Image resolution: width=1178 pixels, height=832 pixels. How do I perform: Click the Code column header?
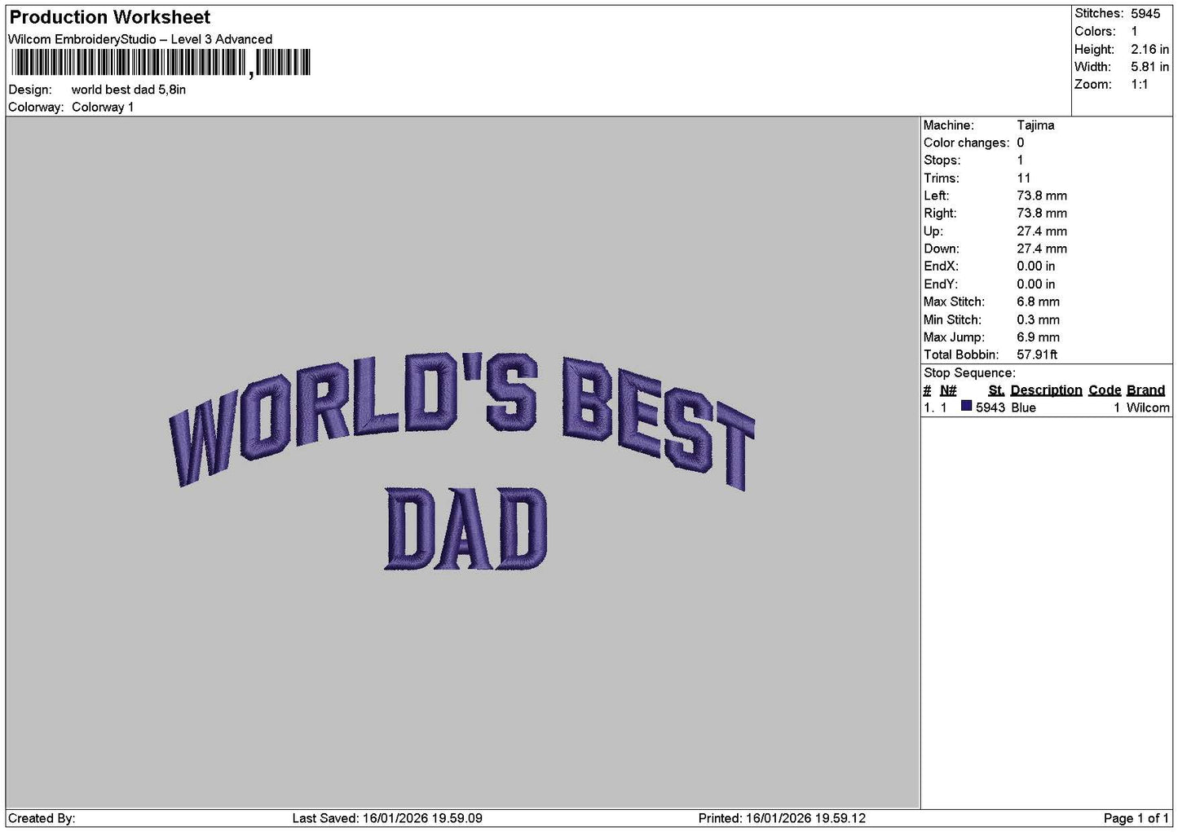1105,391
